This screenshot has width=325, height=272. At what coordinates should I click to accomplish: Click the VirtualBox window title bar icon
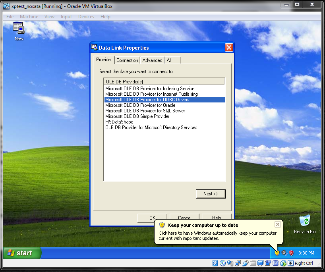6,6
